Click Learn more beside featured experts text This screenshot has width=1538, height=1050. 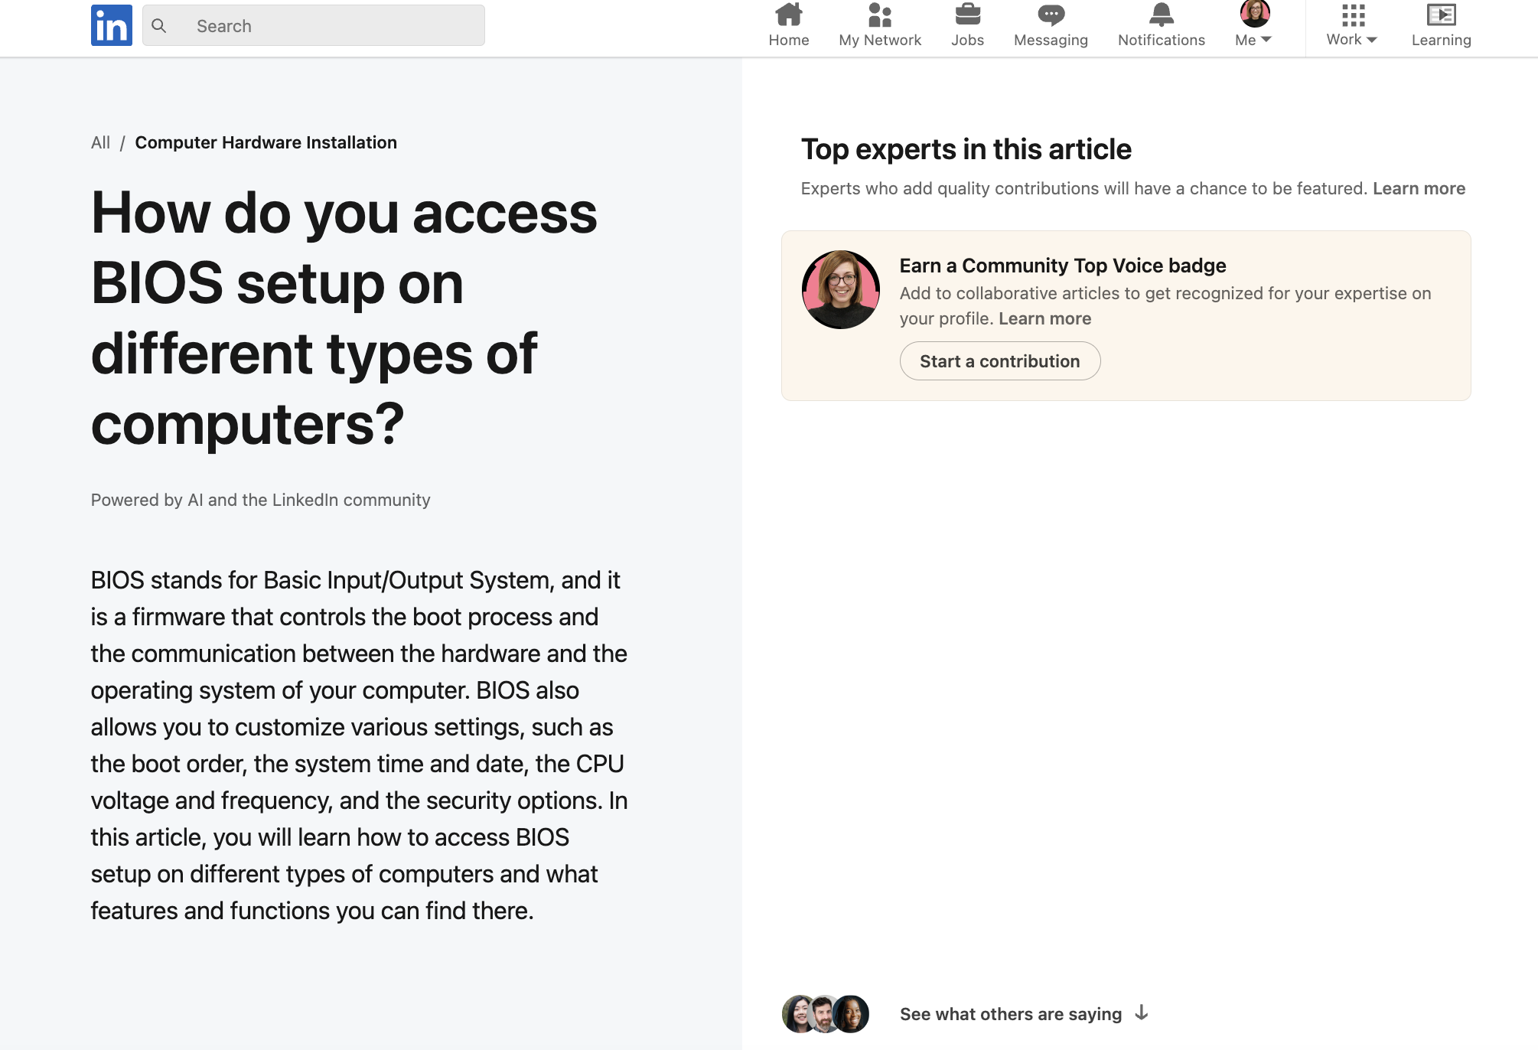[x=1419, y=188]
